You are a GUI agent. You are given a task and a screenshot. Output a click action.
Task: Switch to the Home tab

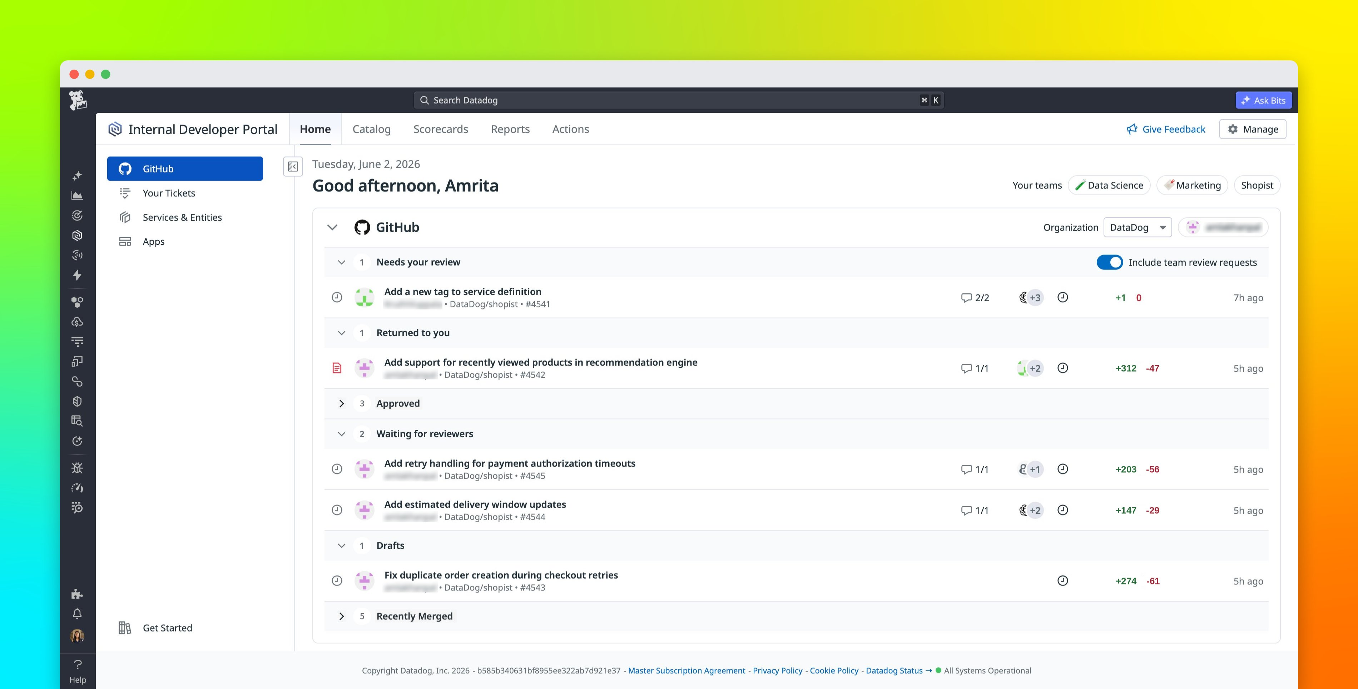[315, 129]
